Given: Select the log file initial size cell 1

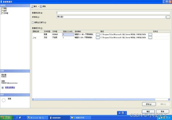Looking at the screenshot, I should point(68,37).
